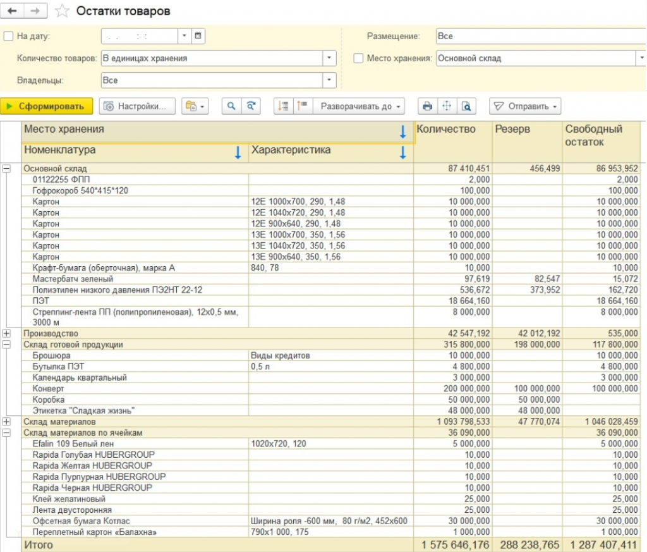Click Переплетный картон «Балахна» row
Image resolution: width=647 pixels, height=552 pixels.
pyautogui.click(x=330, y=532)
